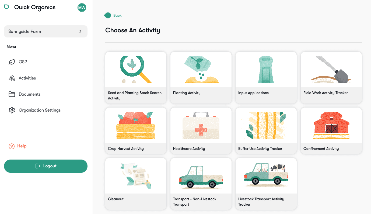Click the Logout button

[45, 166]
